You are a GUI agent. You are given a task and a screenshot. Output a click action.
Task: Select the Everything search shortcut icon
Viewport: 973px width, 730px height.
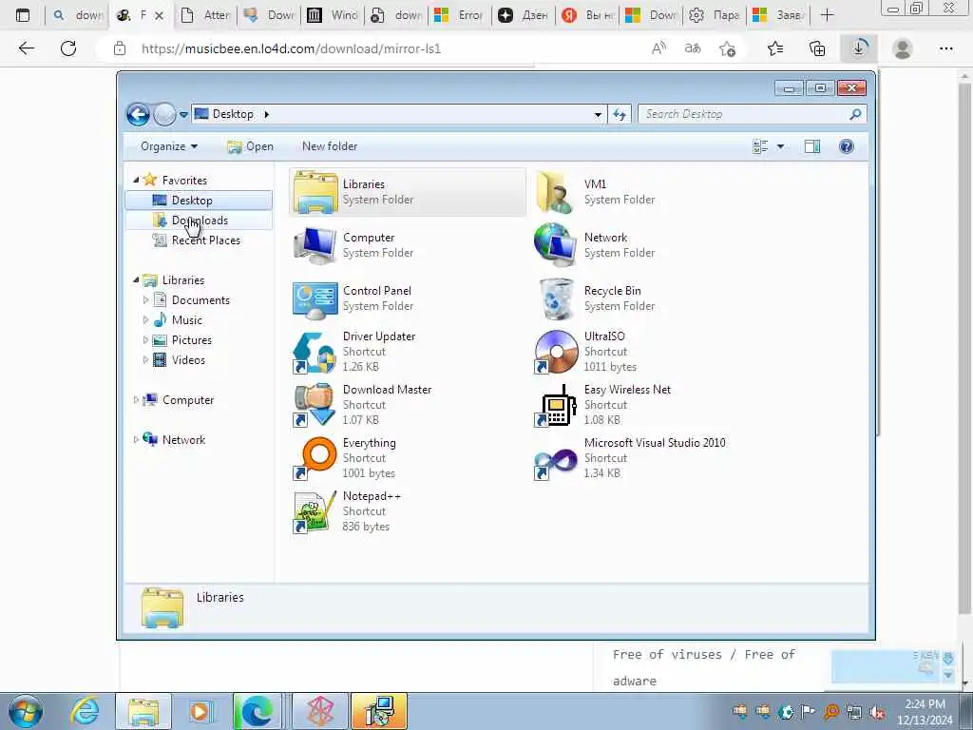[315, 458]
